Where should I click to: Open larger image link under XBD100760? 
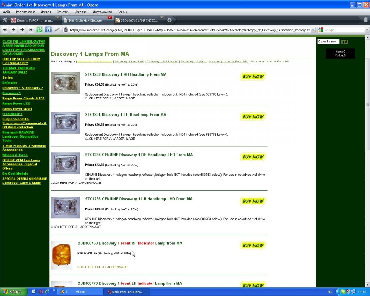tap(103, 267)
